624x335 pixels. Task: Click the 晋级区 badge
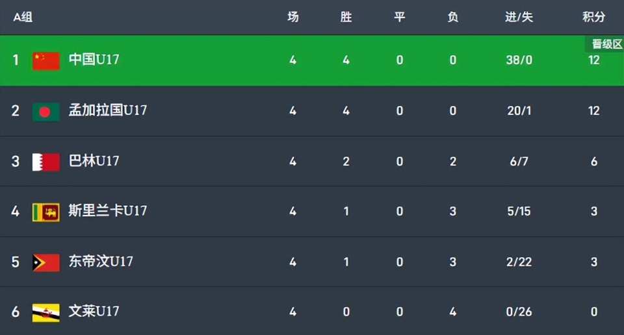604,44
